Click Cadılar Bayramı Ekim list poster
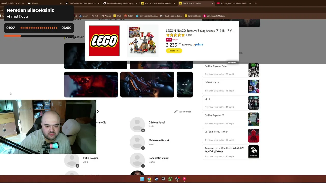 [x=253, y=70]
